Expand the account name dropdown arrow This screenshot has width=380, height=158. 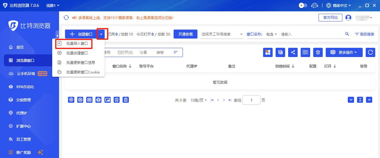(x=371, y=18)
